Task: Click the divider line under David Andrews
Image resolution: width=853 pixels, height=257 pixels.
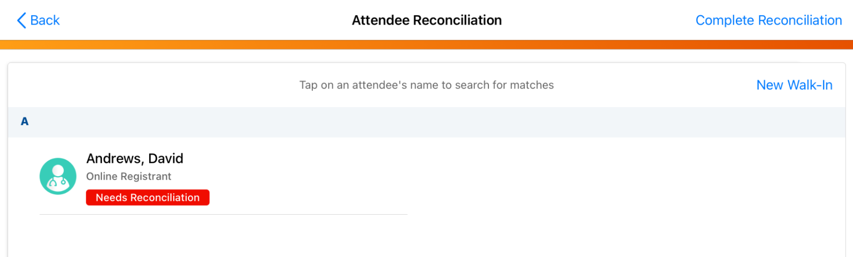Action: pos(223,214)
